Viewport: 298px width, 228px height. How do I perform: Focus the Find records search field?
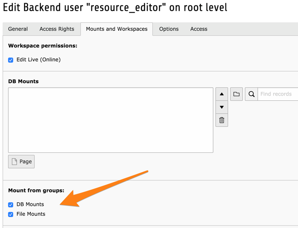278,94
